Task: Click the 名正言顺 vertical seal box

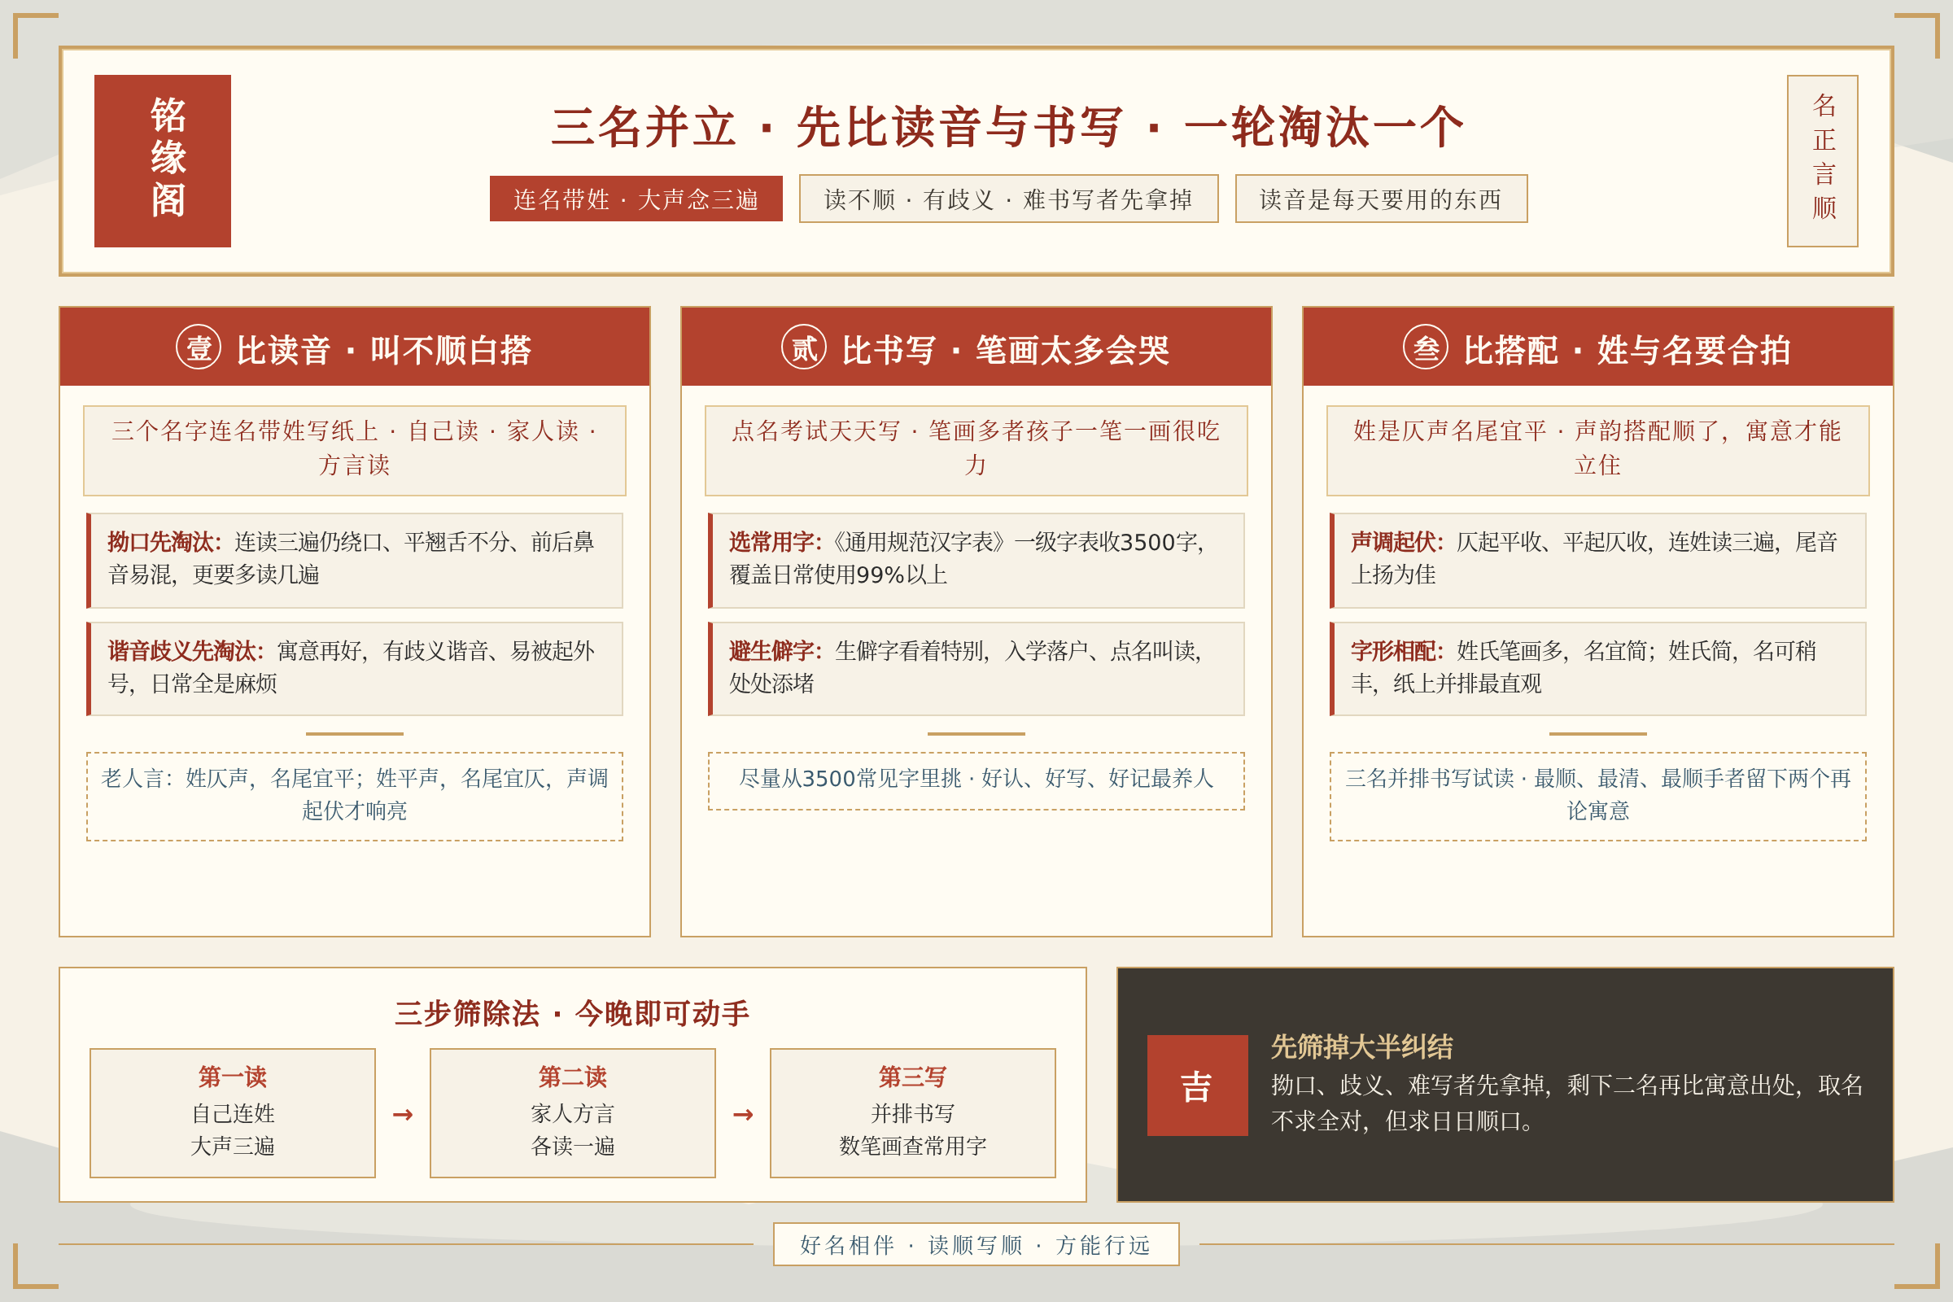Action: [x=1823, y=161]
